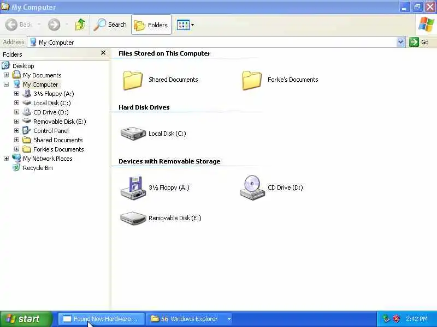437x327 pixels.
Task: Open the grouped Windows Explorer taskbar button
Action: point(189,319)
